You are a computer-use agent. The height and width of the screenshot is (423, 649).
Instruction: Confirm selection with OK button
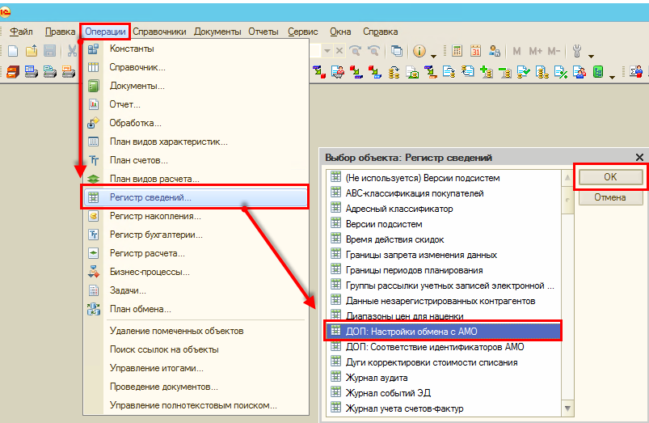coord(610,177)
